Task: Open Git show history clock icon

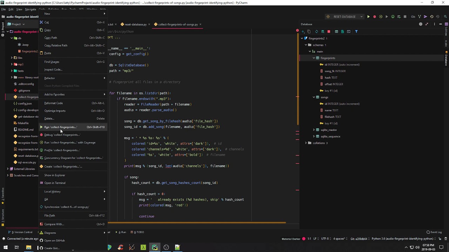Action: (x=431, y=16)
